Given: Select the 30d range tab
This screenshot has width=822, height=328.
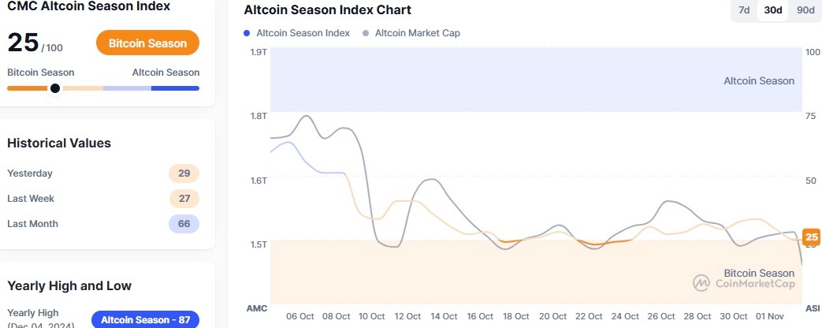Looking at the screenshot, I should tap(773, 10).
